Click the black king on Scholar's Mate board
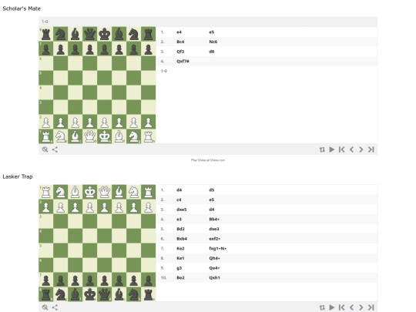Image resolution: width=416 pixels, height=312 pixels. coord(104,34)
